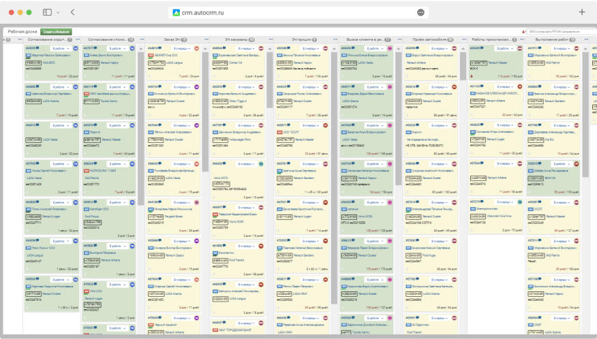Click the assignee avatar on the Kia Rio card
The image size is (597, 339).
click(x=577, y=126)
